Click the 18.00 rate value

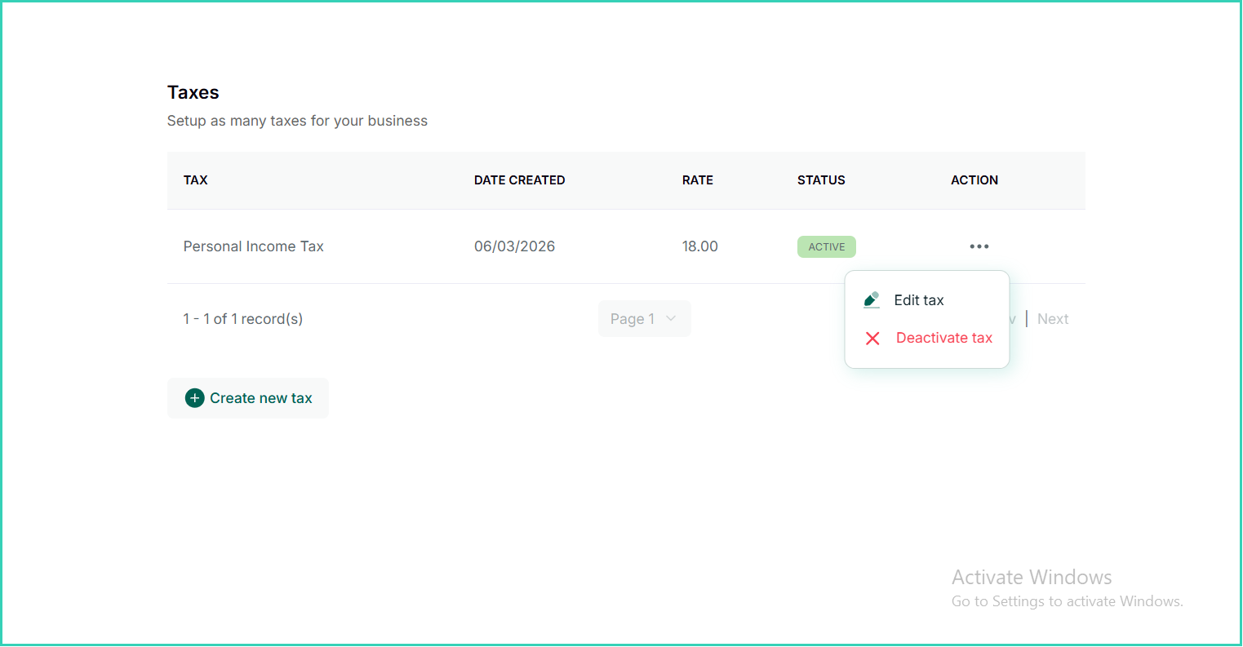pyautogui.click(x=700, y=246)
